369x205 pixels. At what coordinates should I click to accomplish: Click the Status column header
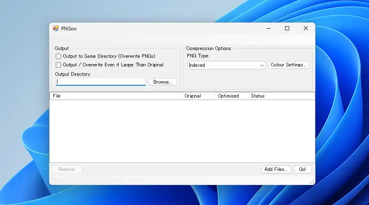(282, 96)
